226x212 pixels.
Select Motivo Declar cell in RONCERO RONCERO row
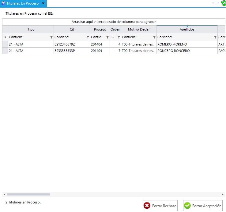pos(139,51)
